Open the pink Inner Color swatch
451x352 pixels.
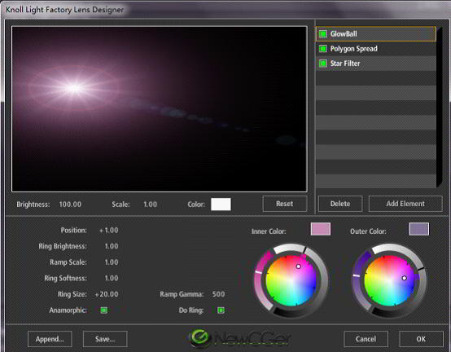(x=321, y=229)
